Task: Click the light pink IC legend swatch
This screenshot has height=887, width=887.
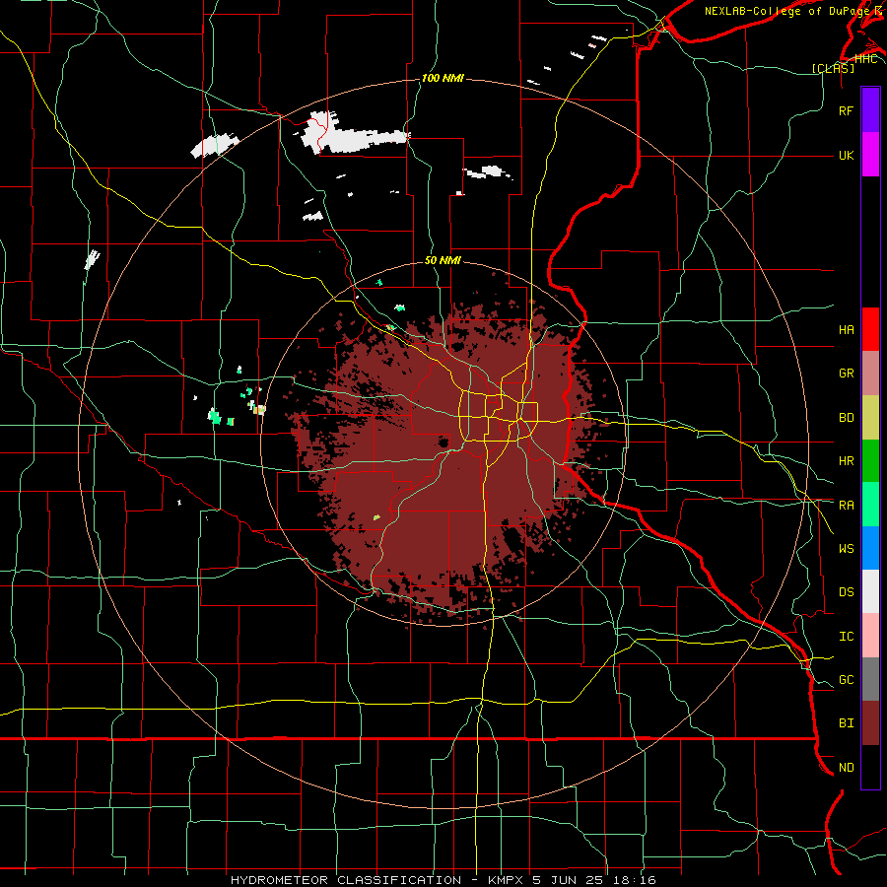Action: point(870,636)
